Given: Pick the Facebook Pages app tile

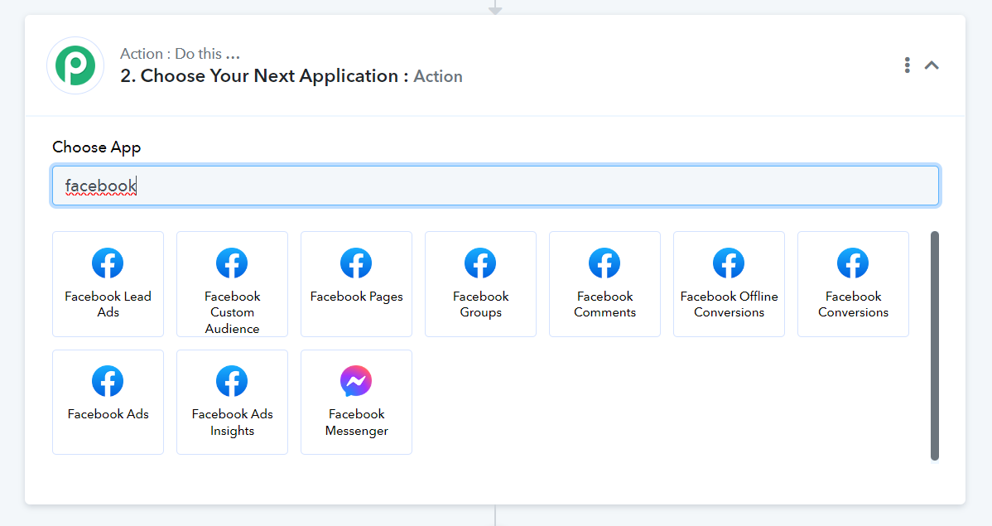Looking at the screenshot, I should pos(356,283).
